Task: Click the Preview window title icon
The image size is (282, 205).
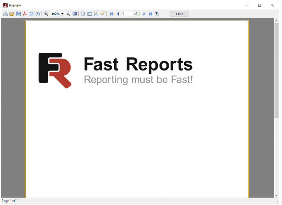Action: tap(5, 5)
